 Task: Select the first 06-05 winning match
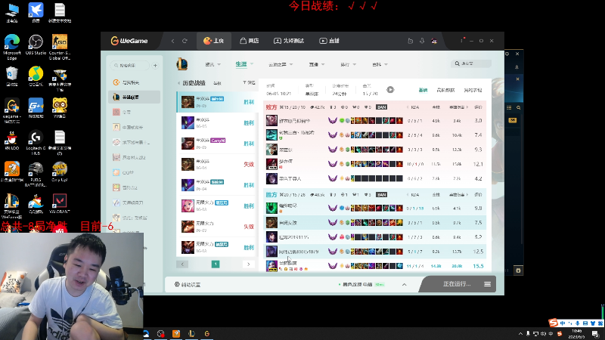(x=217, y=102)
